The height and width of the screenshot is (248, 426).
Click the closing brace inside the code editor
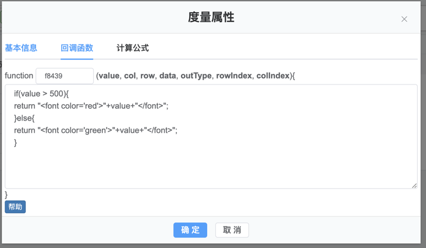point(16,143)
